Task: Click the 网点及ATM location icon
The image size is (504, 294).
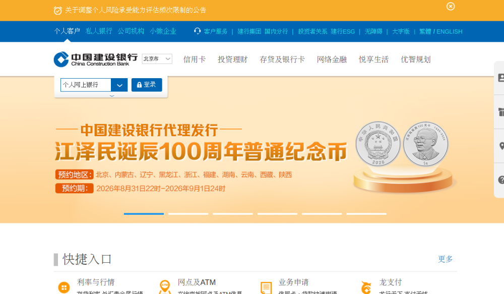Action: click(x=165, y=287)
